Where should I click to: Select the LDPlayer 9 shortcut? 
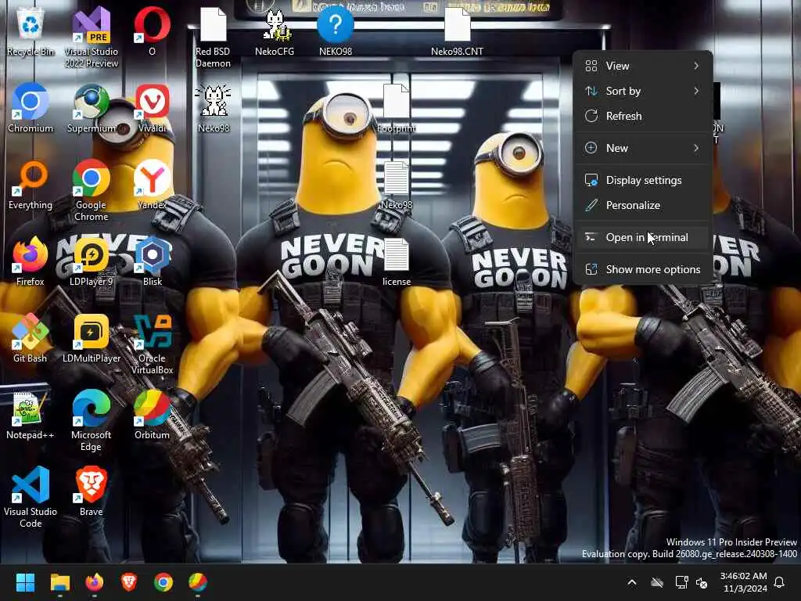coord(91,261)
